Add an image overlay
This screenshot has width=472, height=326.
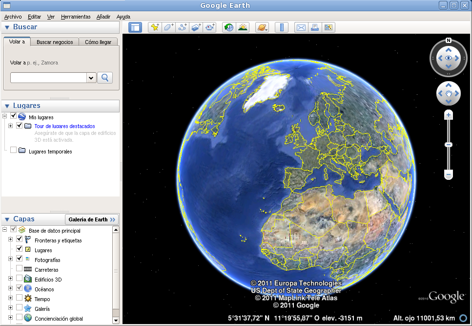[x=196, y=27]
